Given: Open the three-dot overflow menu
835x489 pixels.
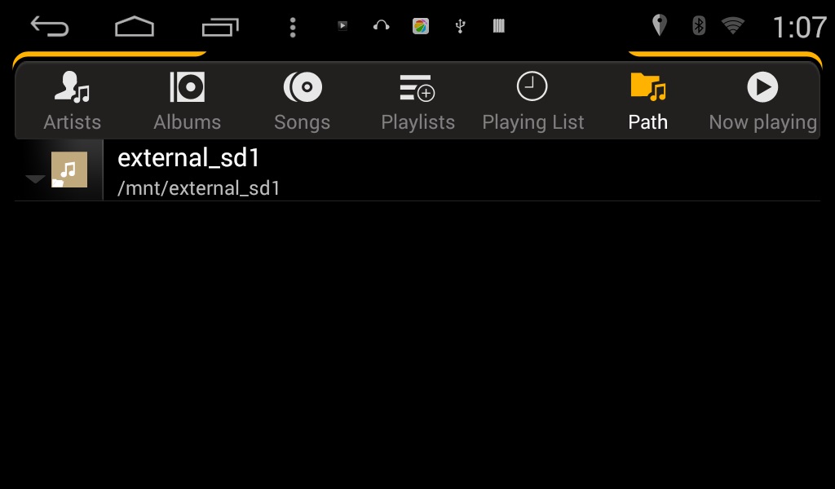Looking at the screenshot, I should [293, 27].
